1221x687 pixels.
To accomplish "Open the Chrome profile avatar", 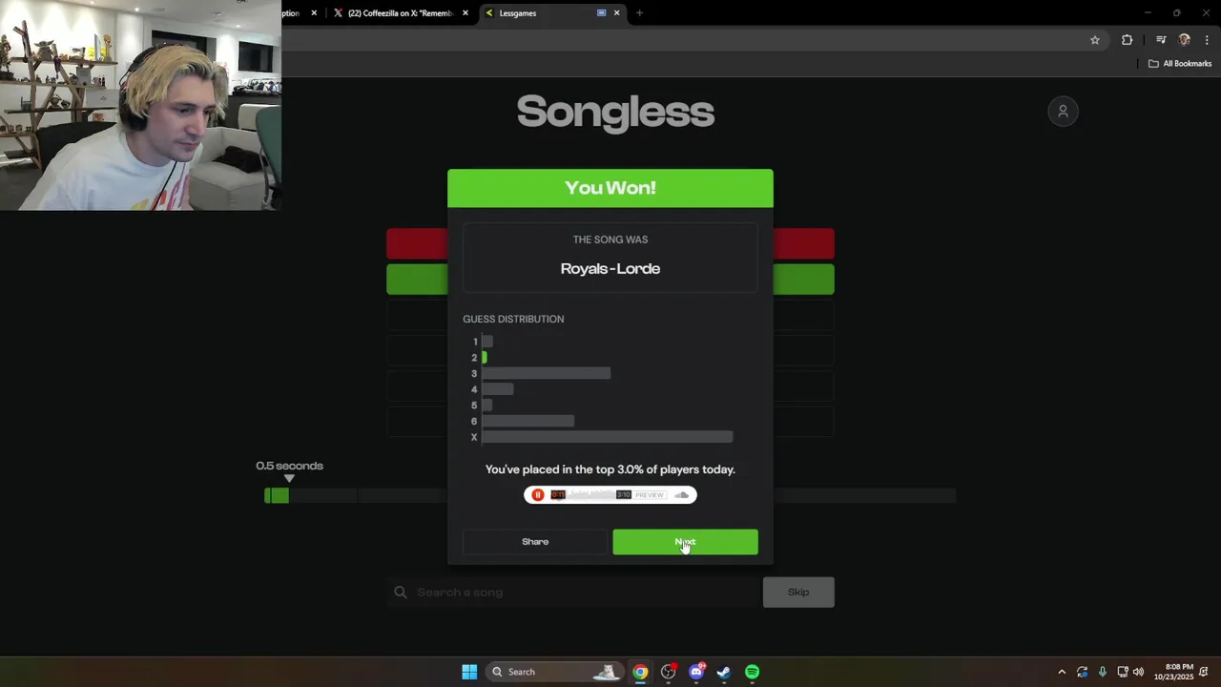I will coord(1185,40).
